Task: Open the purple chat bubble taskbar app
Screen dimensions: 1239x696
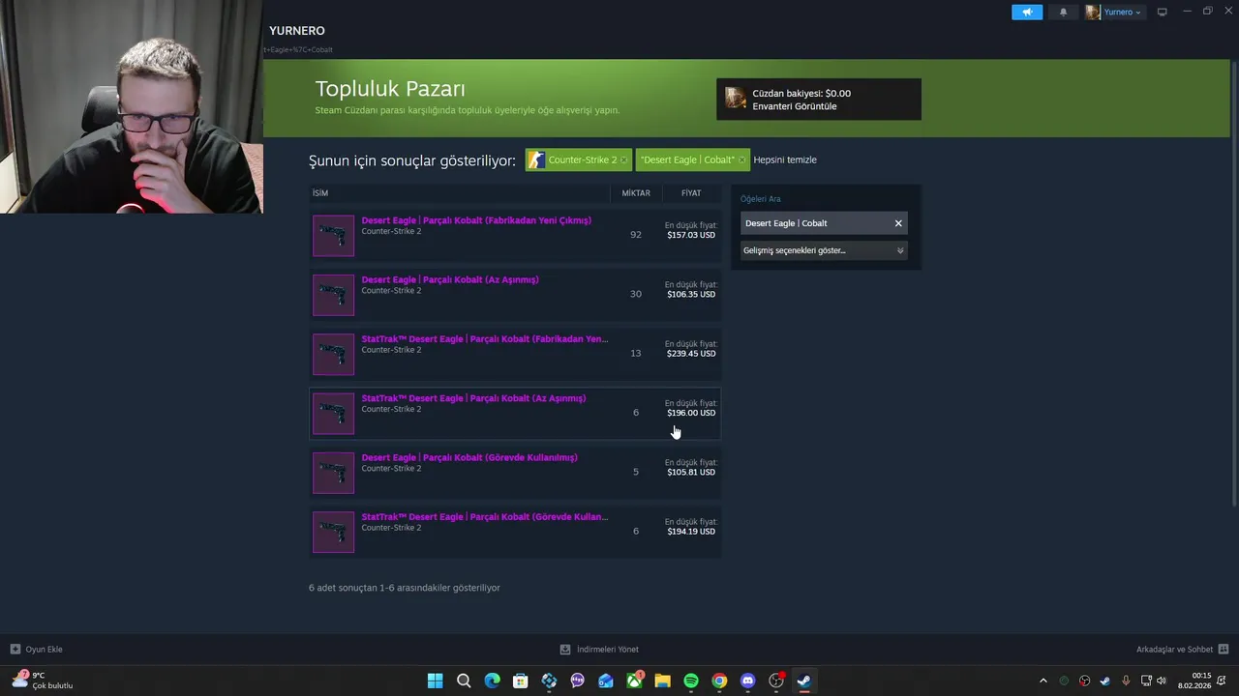Action: point(577,681)
